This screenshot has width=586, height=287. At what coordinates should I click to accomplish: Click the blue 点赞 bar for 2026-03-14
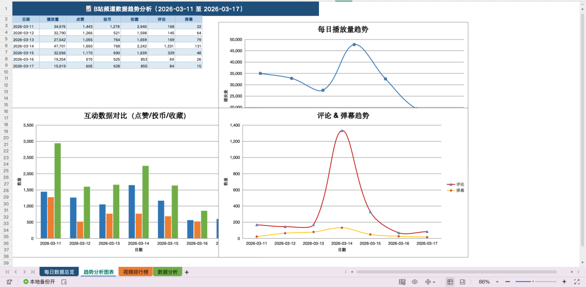click(131, 212)
